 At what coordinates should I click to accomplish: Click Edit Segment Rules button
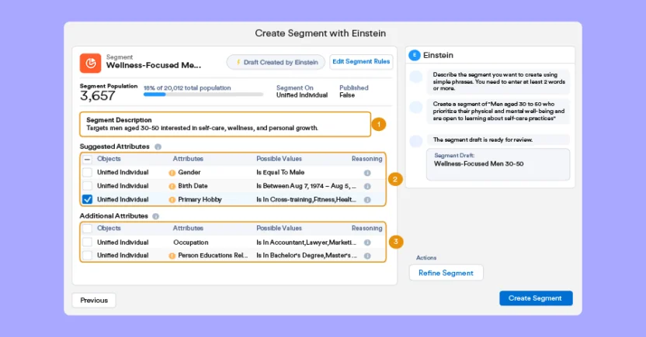(361, 62)
